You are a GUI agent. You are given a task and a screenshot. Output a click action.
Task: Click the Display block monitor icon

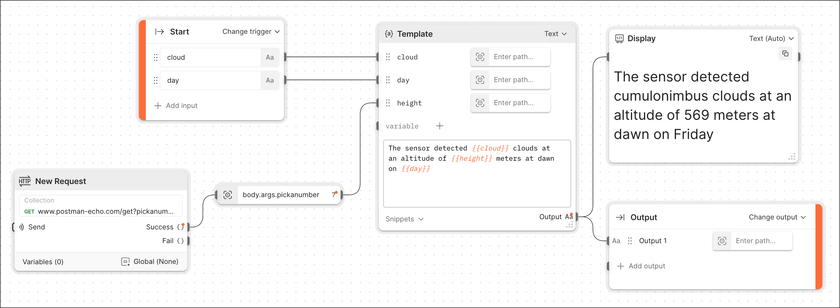(619, 39)
